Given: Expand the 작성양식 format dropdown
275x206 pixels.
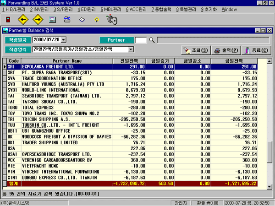Looking at the screenshot, I should pos(131,49).
